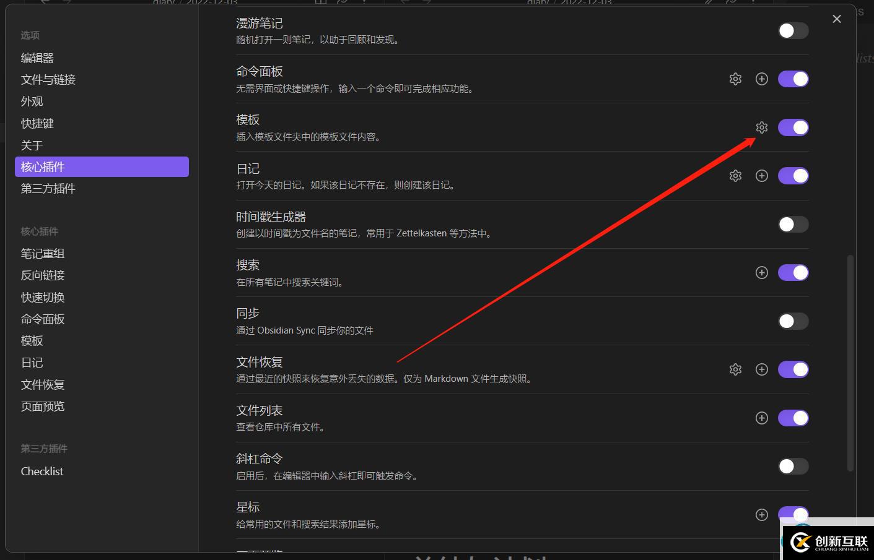Open 文件恢复 plugin options in sidebar

pyautogui.click(x=102, y=385)
